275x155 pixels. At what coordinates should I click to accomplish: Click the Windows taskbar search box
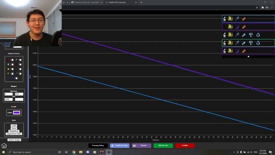tap(31, 152)
